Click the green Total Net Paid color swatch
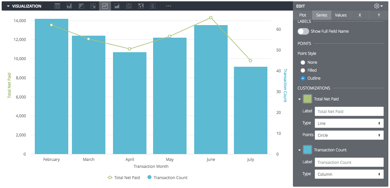 [307, 99]
